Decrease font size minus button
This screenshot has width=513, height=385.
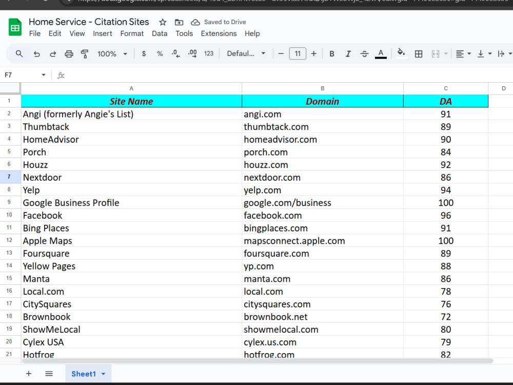pos(281,54)
